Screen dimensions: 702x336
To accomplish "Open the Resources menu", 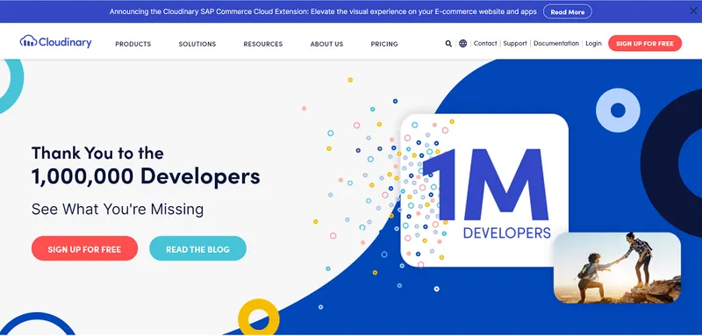I will [x=262, y=44].
